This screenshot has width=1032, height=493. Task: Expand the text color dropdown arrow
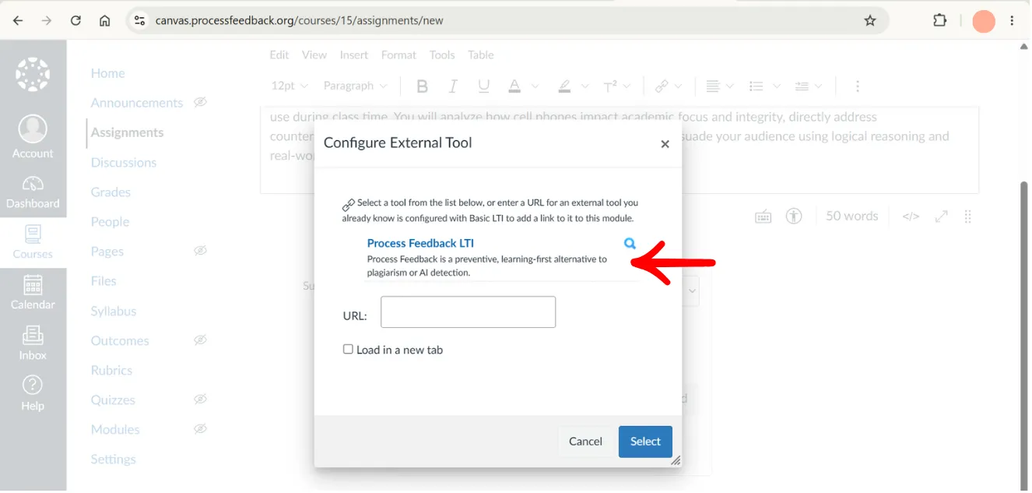click(535, 86)
